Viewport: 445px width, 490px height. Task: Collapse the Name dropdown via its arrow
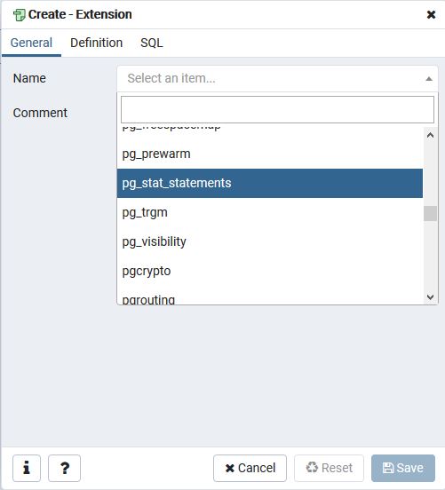click(429, 79)
